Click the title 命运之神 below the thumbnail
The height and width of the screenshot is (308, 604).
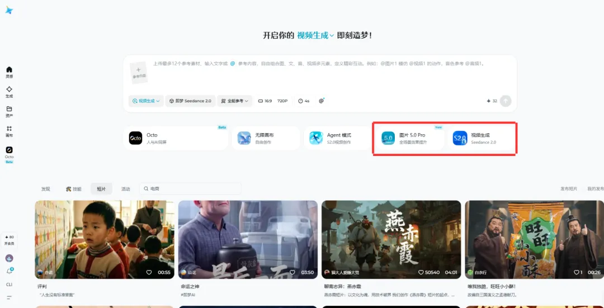click(190, 286)
